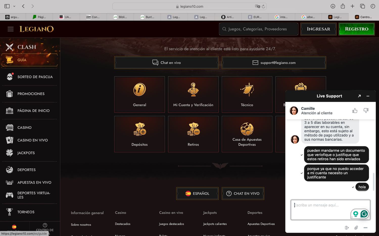Screen dimensions: 379x236
Task: Open Promociones in the sidebar
Action: pyautogui.click(x=31, y=94)
